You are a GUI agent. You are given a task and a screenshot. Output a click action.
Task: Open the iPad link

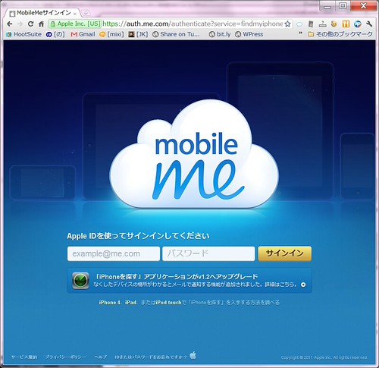[x=130, y=303]
